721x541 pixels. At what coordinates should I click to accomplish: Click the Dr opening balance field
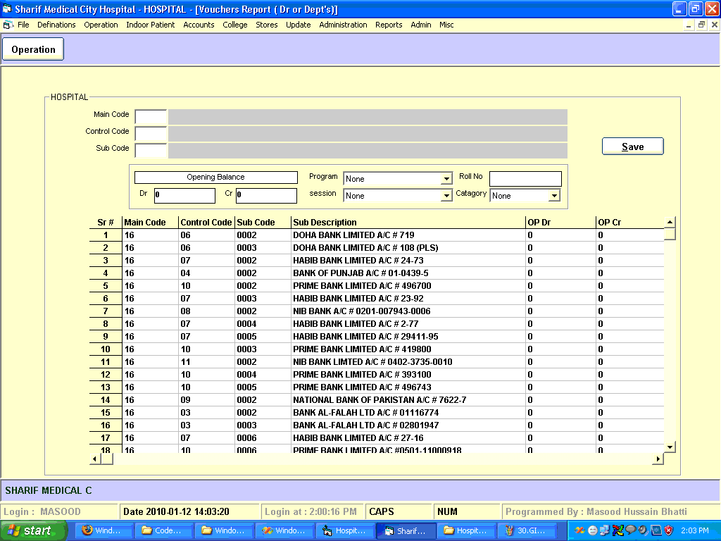coord(184,195)
